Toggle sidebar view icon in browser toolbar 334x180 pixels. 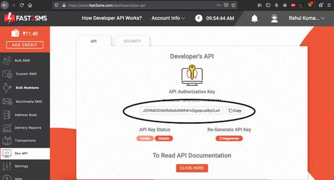(x=268, y=5)
